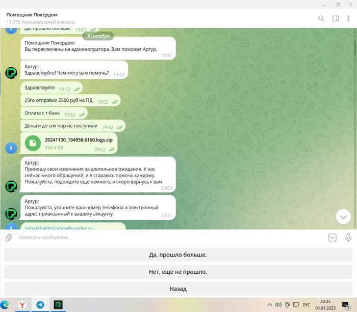Click the tray meet-now camera icon
The image size is (357, 312).
tap(287, 305)
